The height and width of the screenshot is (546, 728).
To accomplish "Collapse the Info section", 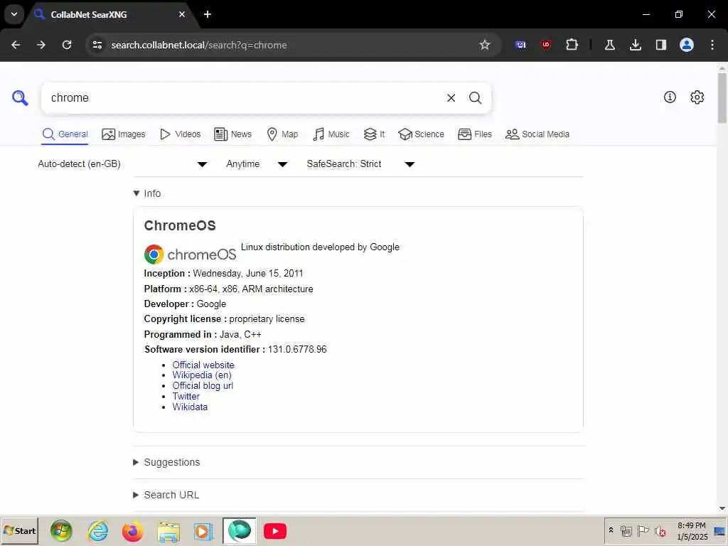I will (x=147, y=193).
